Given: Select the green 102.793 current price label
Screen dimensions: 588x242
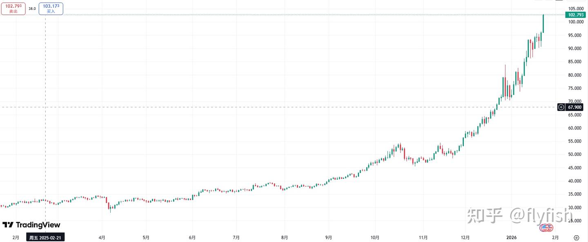Looking at the screenshot, I should pos(576,15).
